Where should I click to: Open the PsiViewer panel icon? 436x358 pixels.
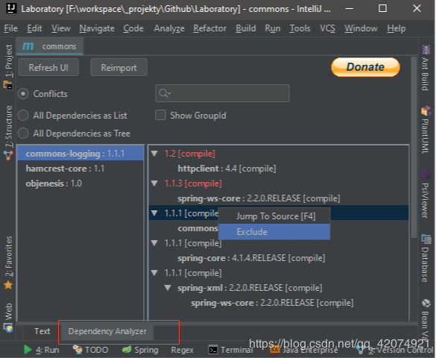(425, 174)
